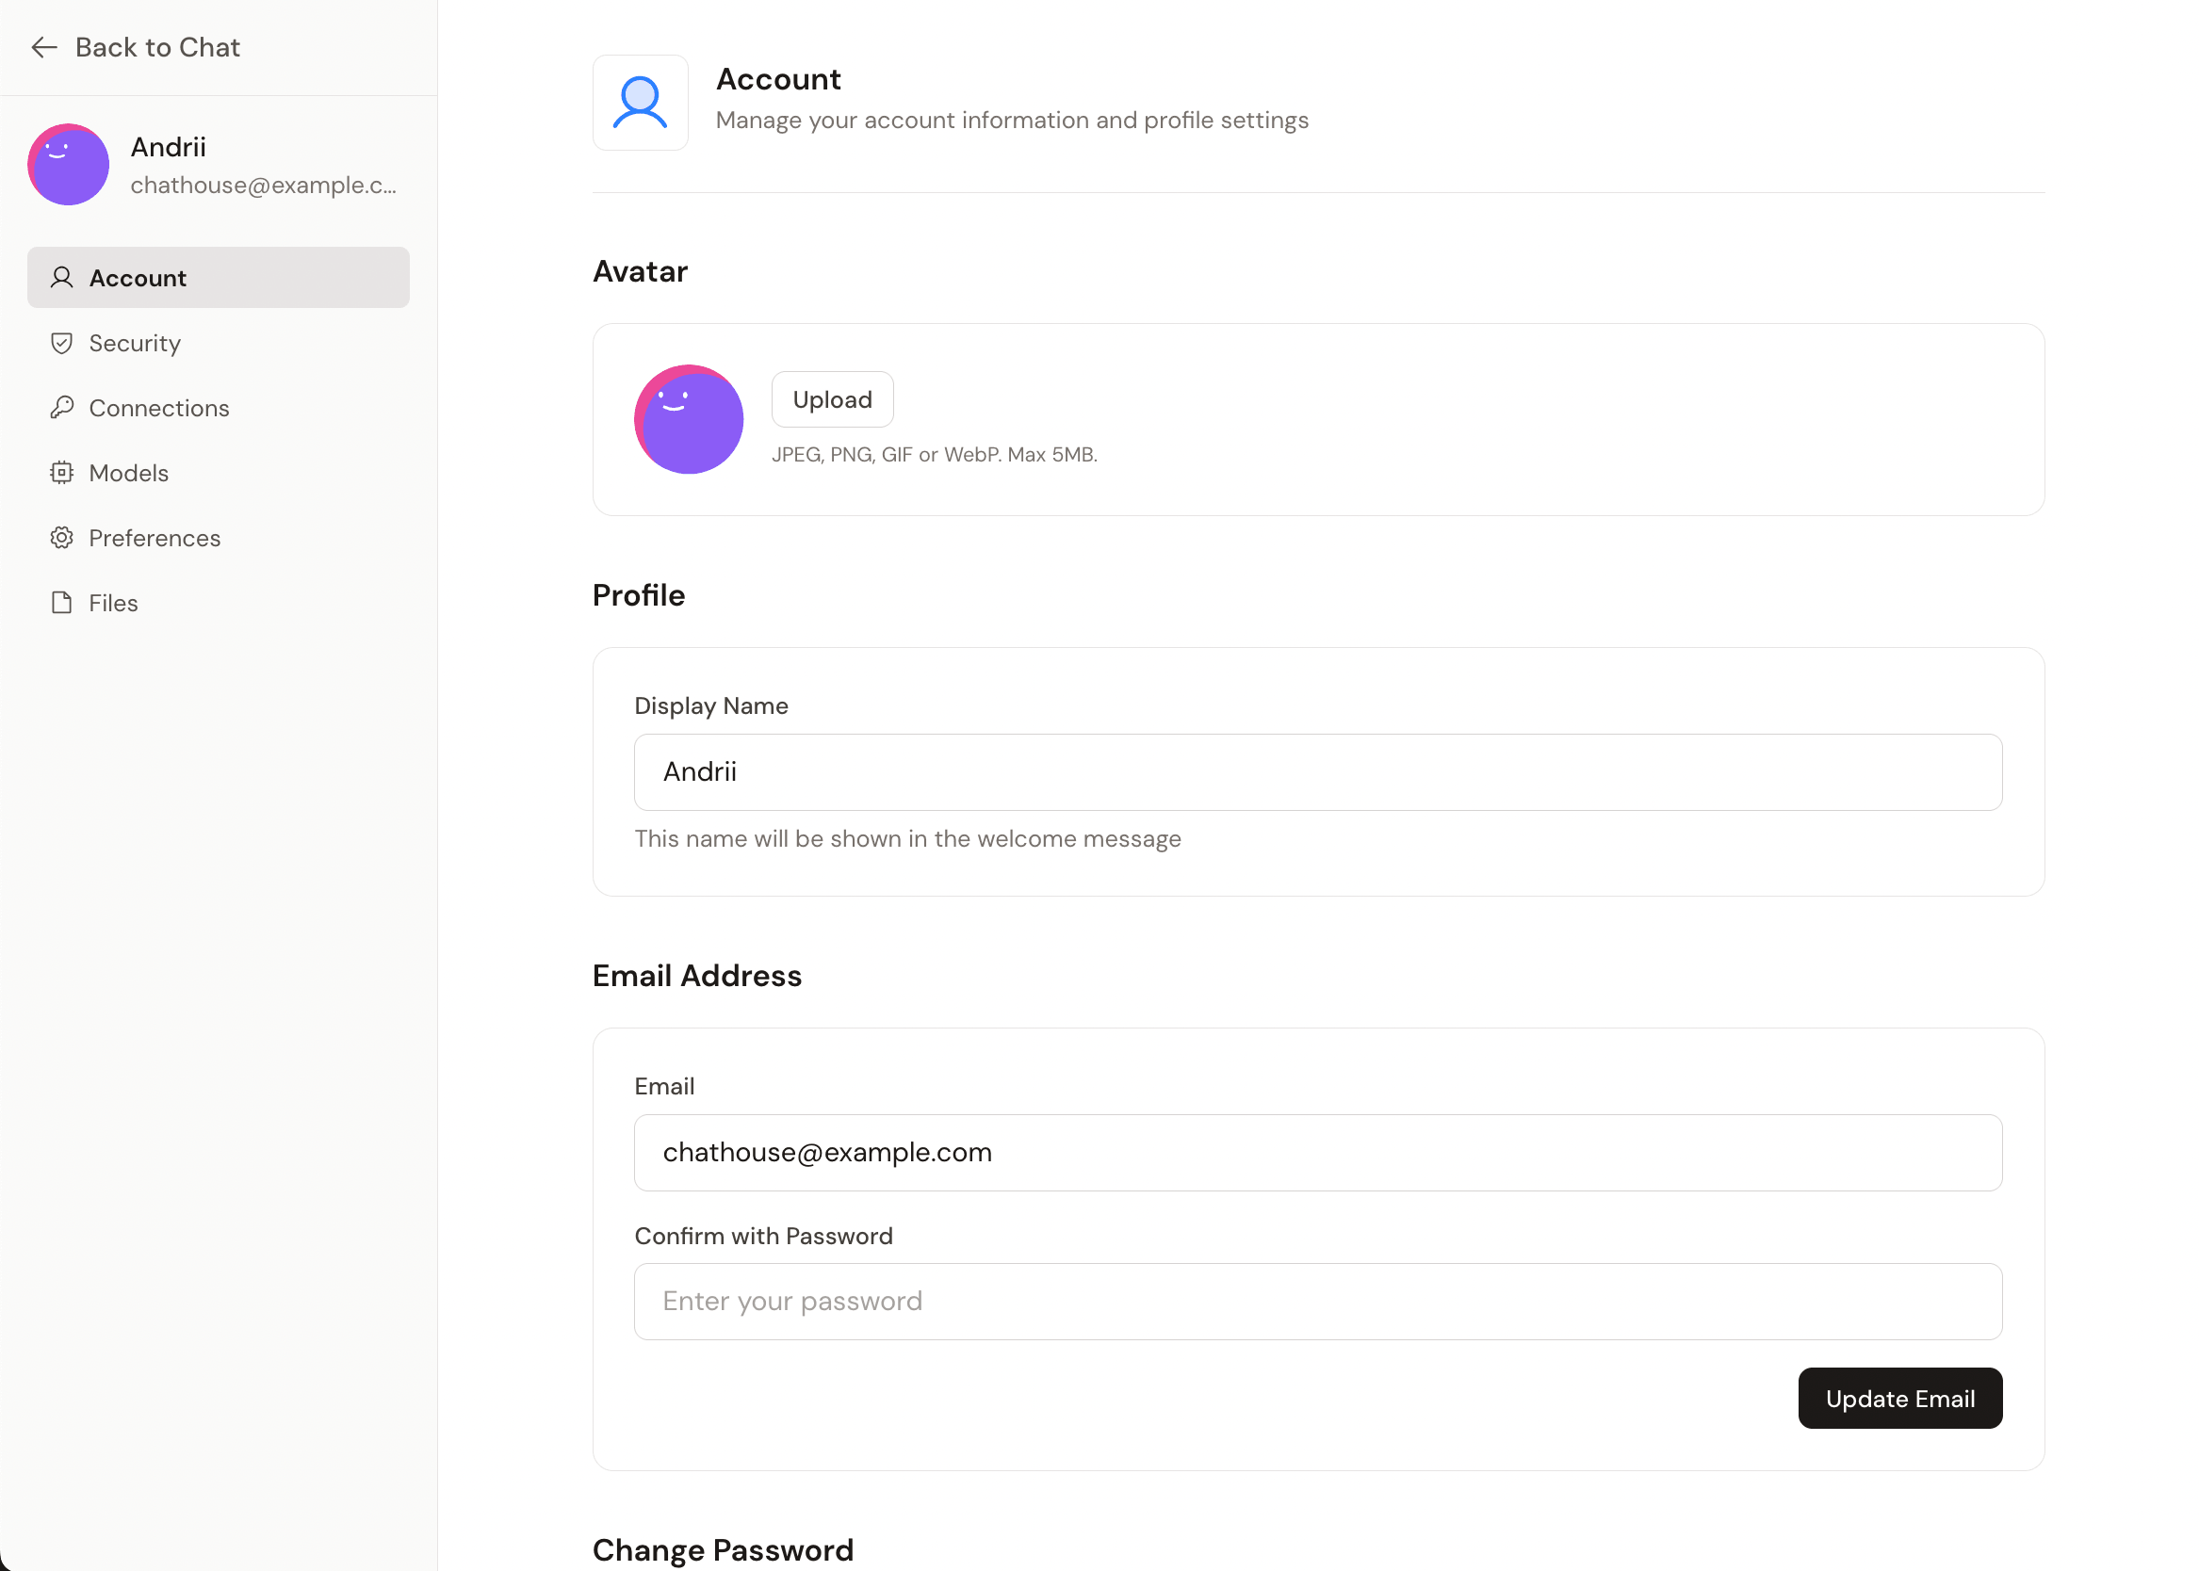Click the Connections key icon

click(x=62, y=408)
